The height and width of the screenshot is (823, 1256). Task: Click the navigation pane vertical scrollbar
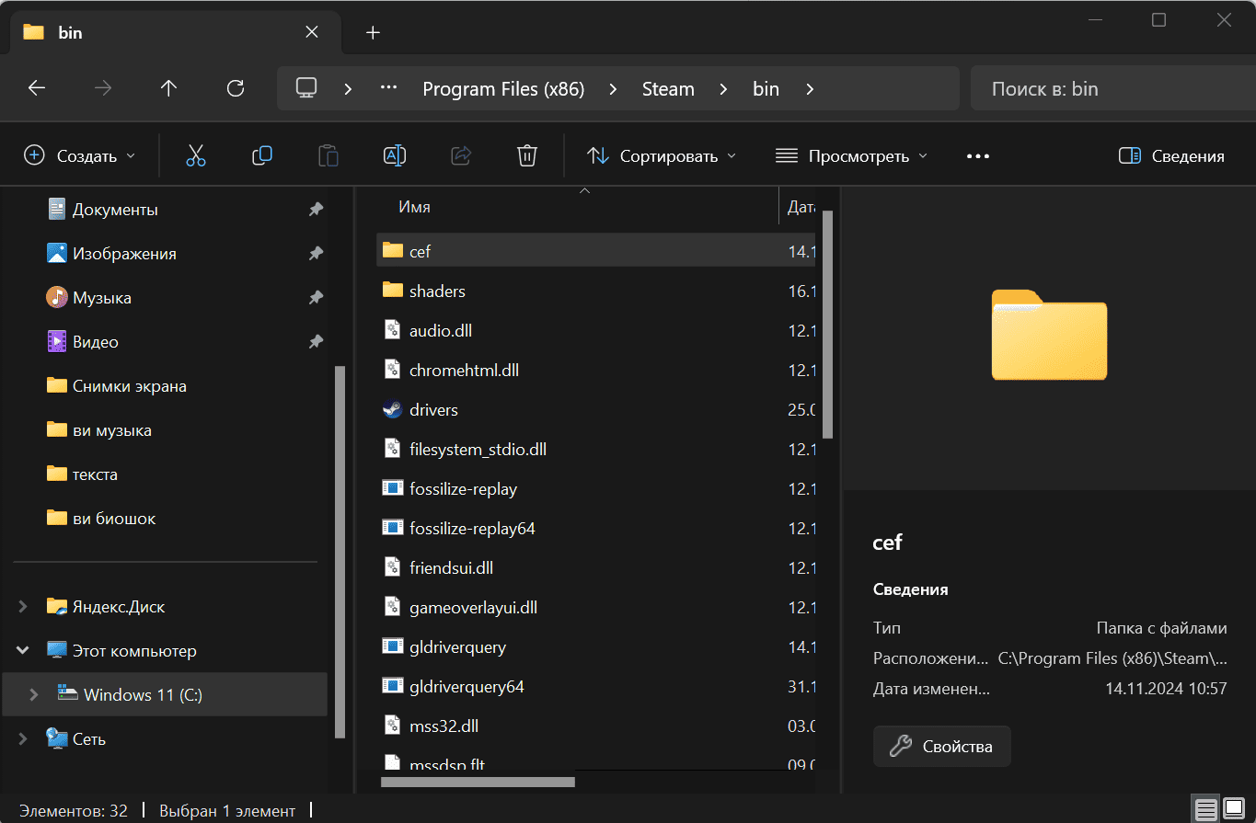coord(340,551)
